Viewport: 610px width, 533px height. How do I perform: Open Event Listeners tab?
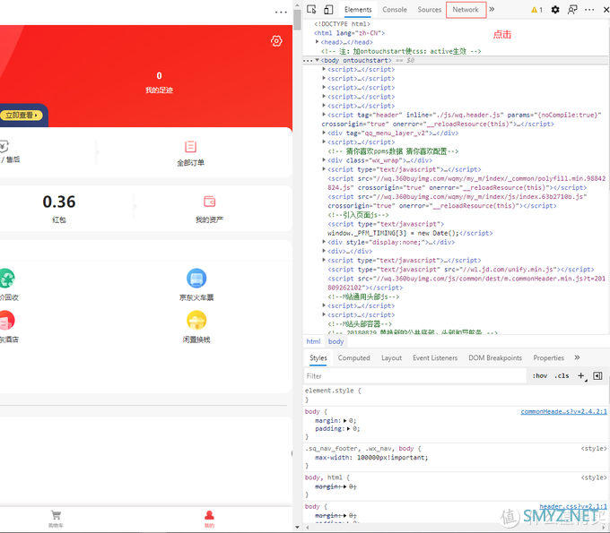(x=435, y=357)
